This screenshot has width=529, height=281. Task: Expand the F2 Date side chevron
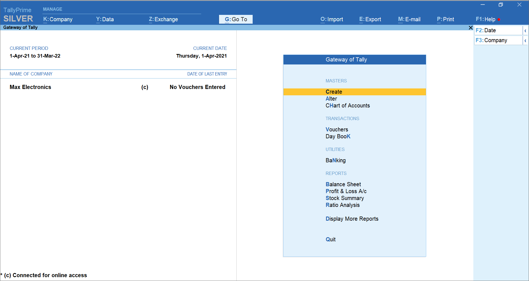click(x=525, y=31)
